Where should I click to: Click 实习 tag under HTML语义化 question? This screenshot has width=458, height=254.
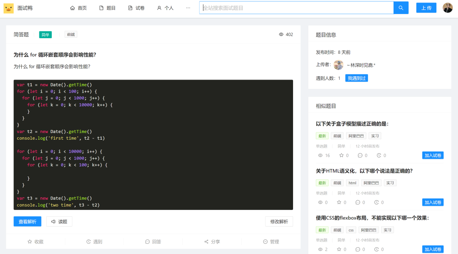tap(390, 183)
